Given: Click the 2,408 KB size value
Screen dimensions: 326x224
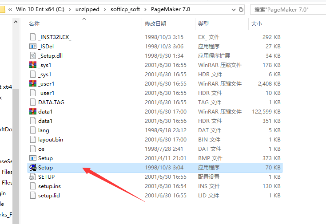Looking at the screenshot, I should 269,84.
